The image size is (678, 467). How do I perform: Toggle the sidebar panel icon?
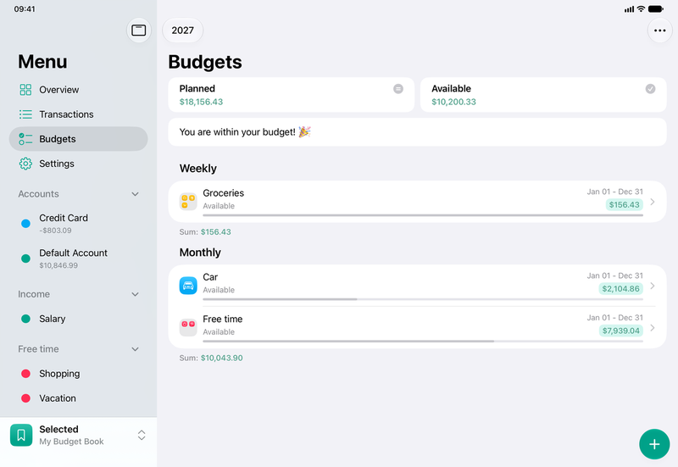138,31
